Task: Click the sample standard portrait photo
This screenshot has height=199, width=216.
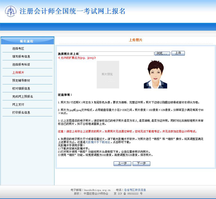Action: coord(156,74)
